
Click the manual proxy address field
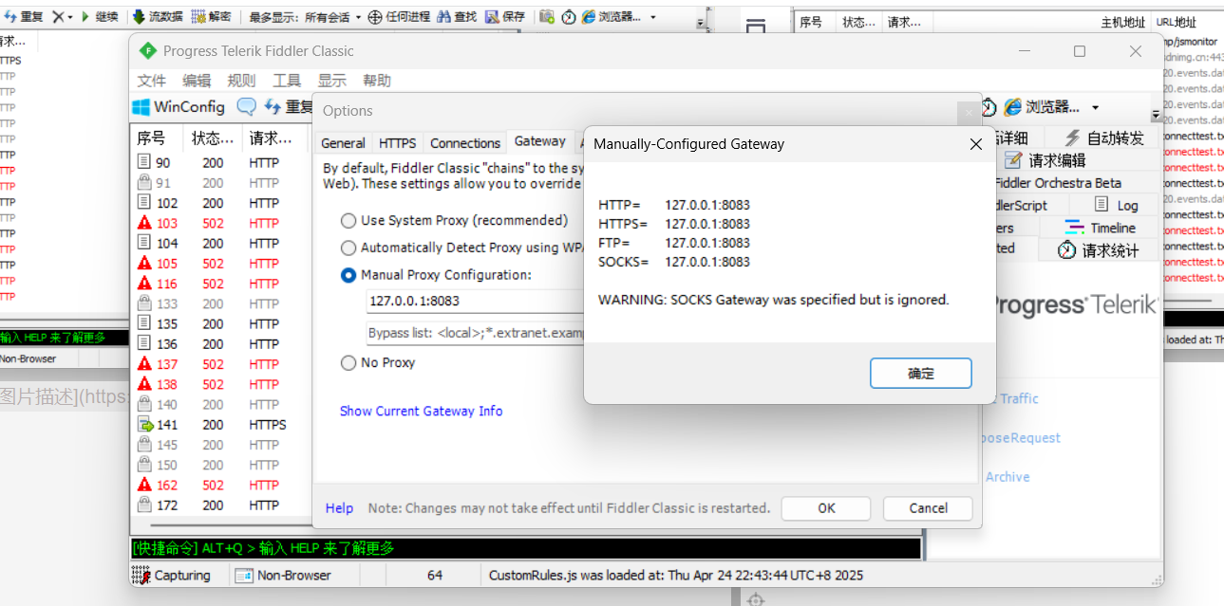[475, 301]
